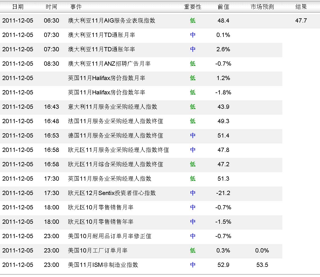Click 低 importance for AIG服务业 row
This screenshot has height=277, width=320.
193,20
